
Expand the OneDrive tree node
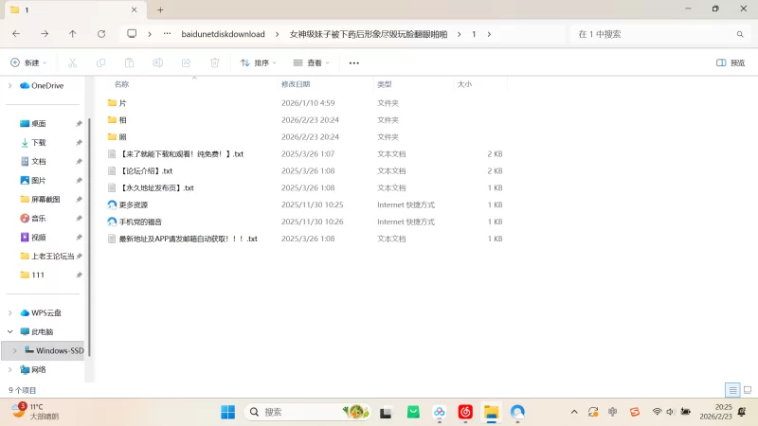pyautogui.click(x=10, y=85)
